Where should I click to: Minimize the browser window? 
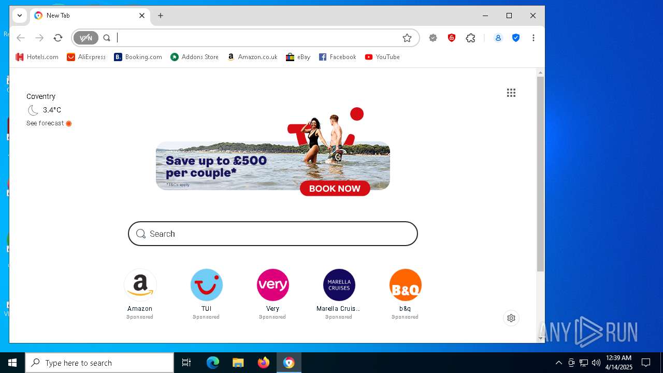click(x=485, y=16)
